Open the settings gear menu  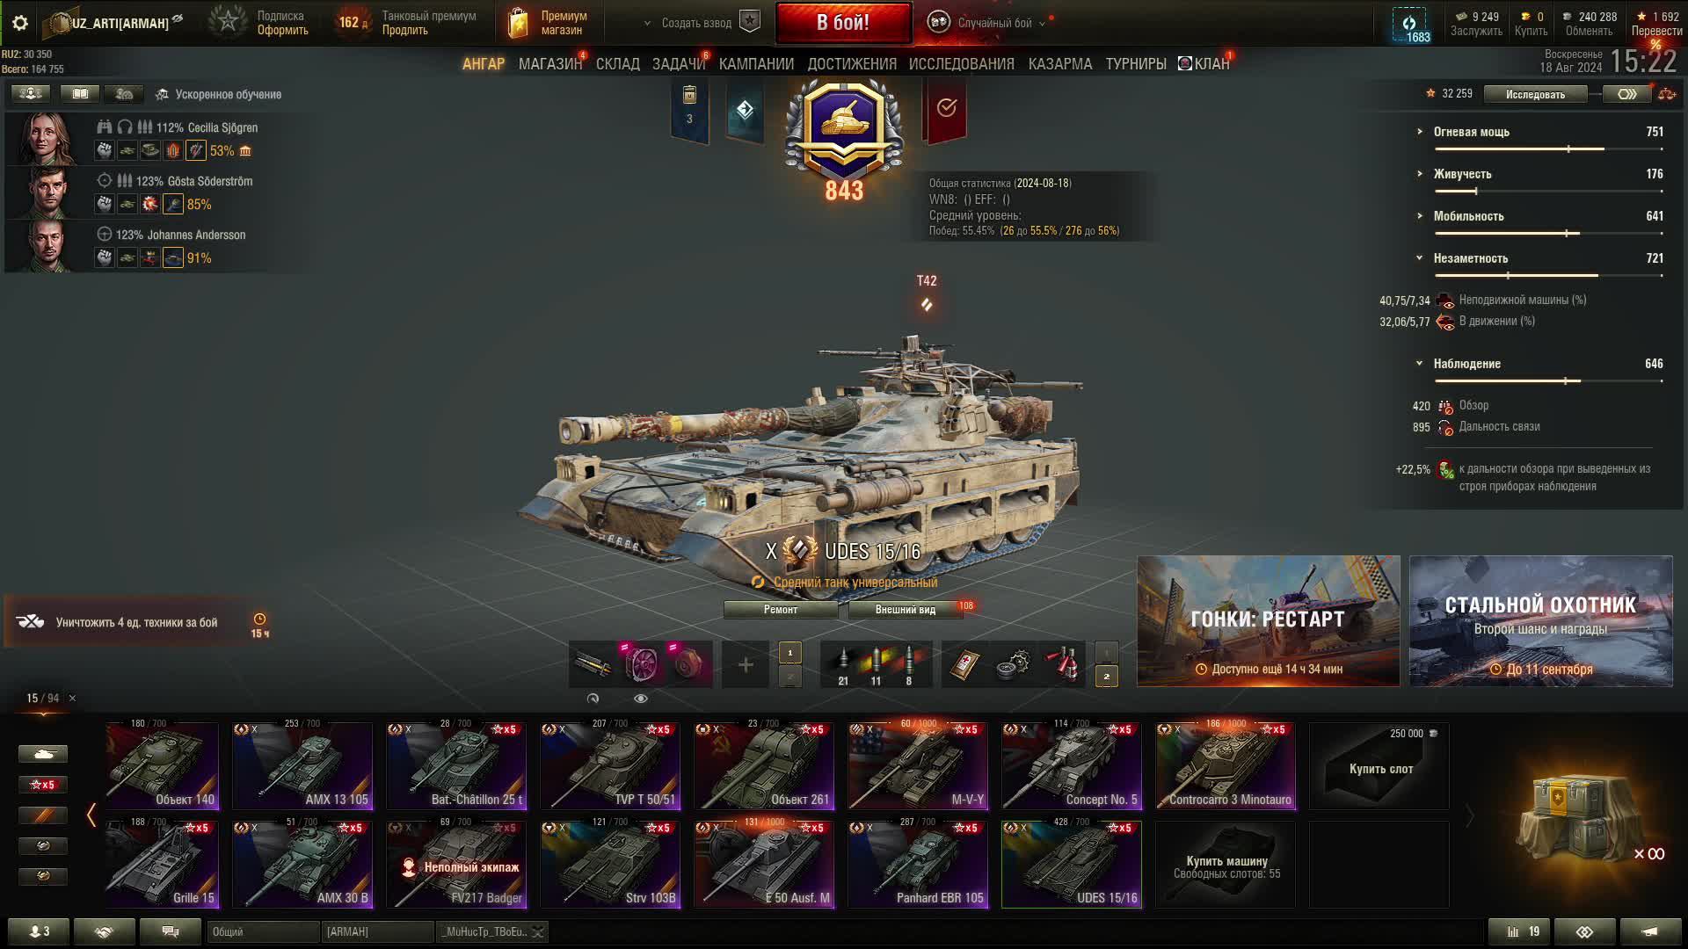pyautogui.click(x=20, y=23)
